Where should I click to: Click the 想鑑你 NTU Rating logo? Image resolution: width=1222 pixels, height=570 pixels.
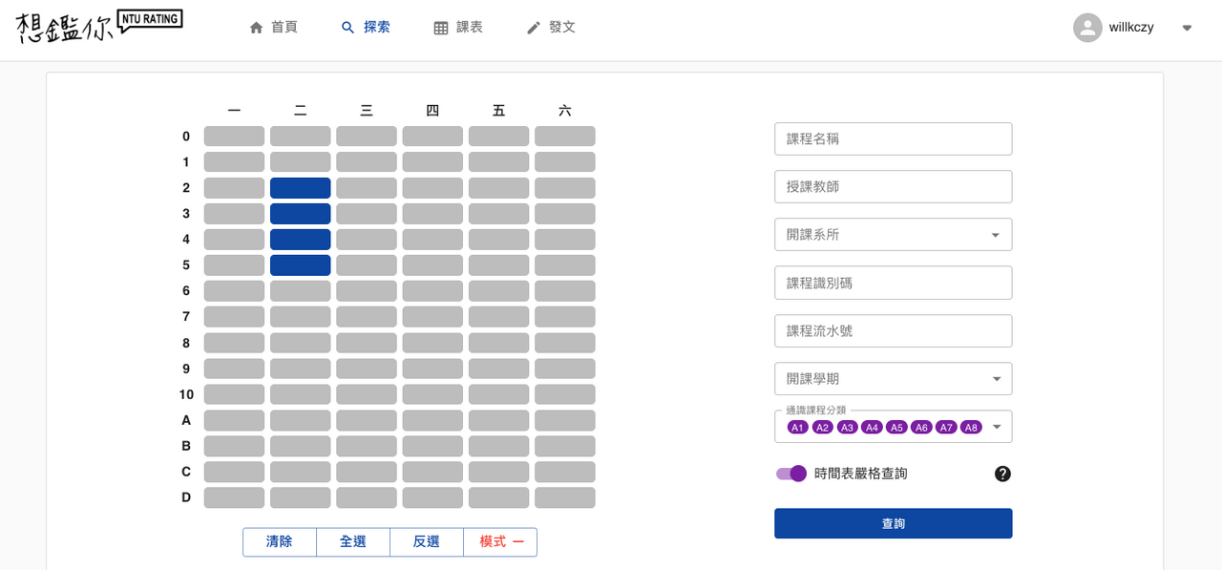click(99, 27)
